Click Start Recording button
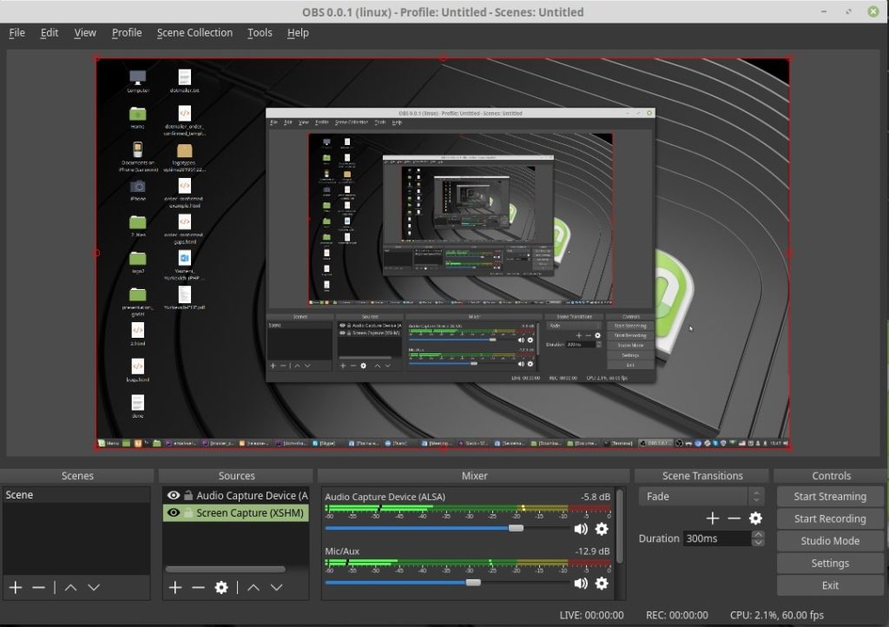Image resolution: width=889 pixels, height=627 pixels. coord(829,518)
